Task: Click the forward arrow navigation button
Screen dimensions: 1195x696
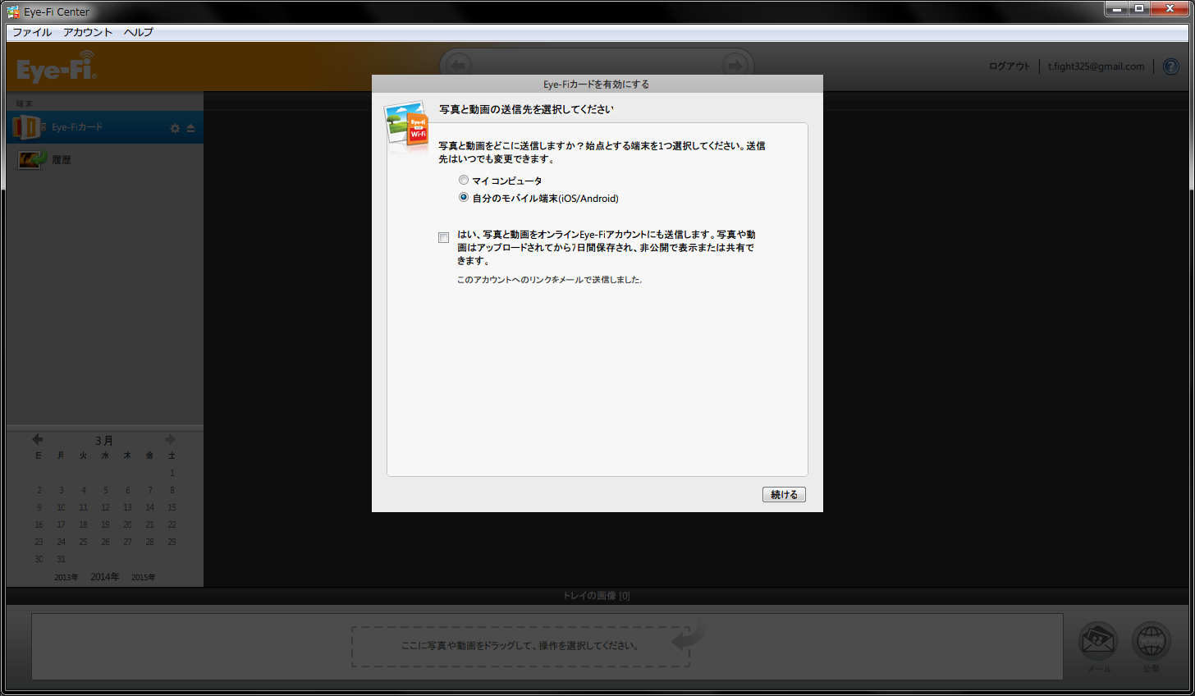Action: point(735,65)
